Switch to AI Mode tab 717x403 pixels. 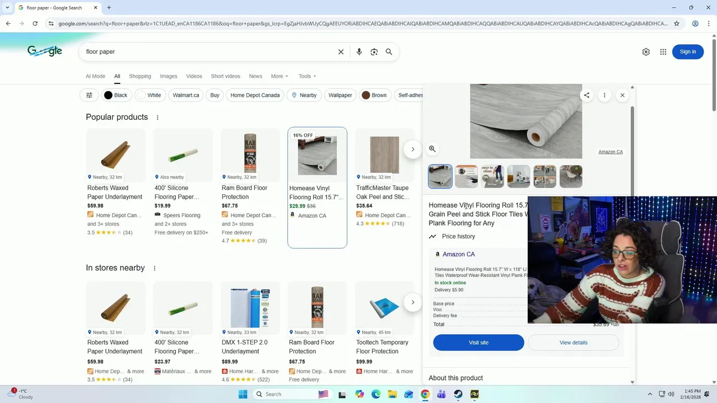pyautogui.click(x=95, y=76)
